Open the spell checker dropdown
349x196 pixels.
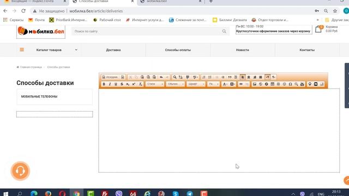coord(195,77)
